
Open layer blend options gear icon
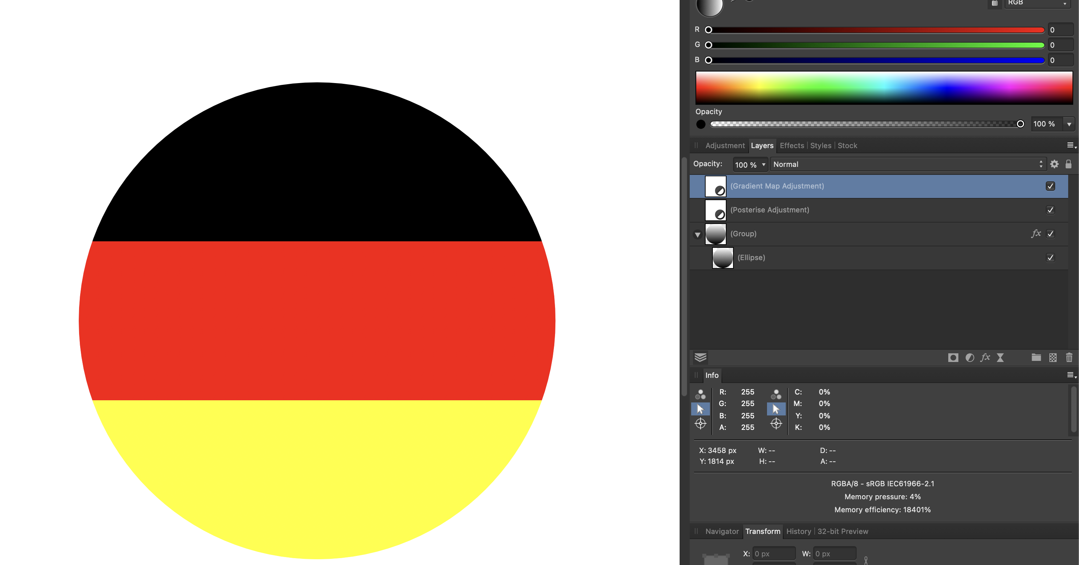point(1054,164)
